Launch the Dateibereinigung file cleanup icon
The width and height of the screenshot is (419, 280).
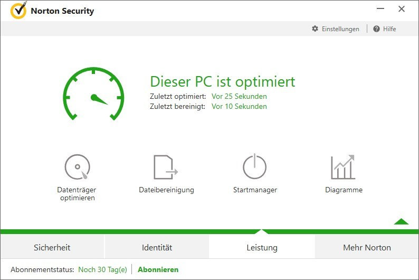click(x=166, y=167)
